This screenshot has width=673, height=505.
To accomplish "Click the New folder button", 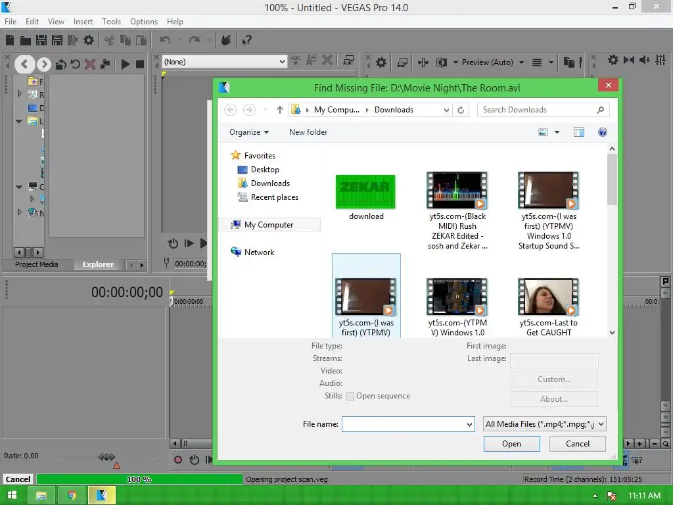I will (x=308, y=132).
